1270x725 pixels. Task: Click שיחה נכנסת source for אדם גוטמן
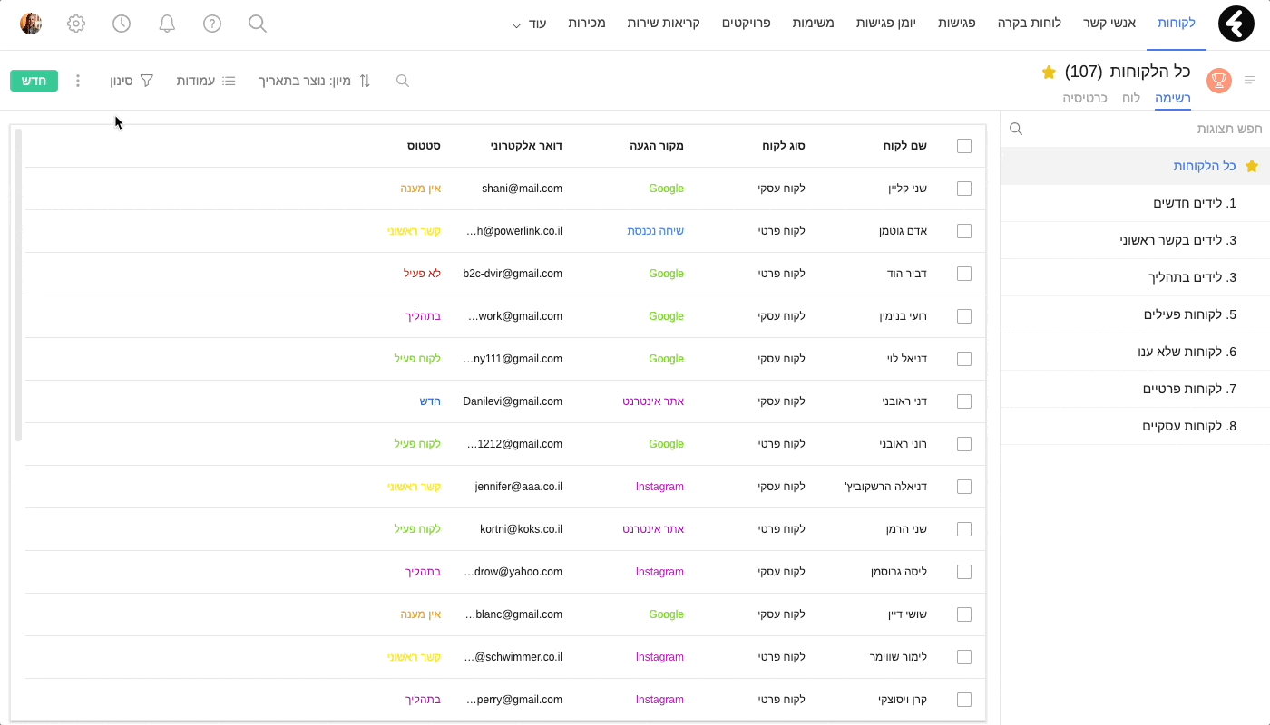[656, 231]
